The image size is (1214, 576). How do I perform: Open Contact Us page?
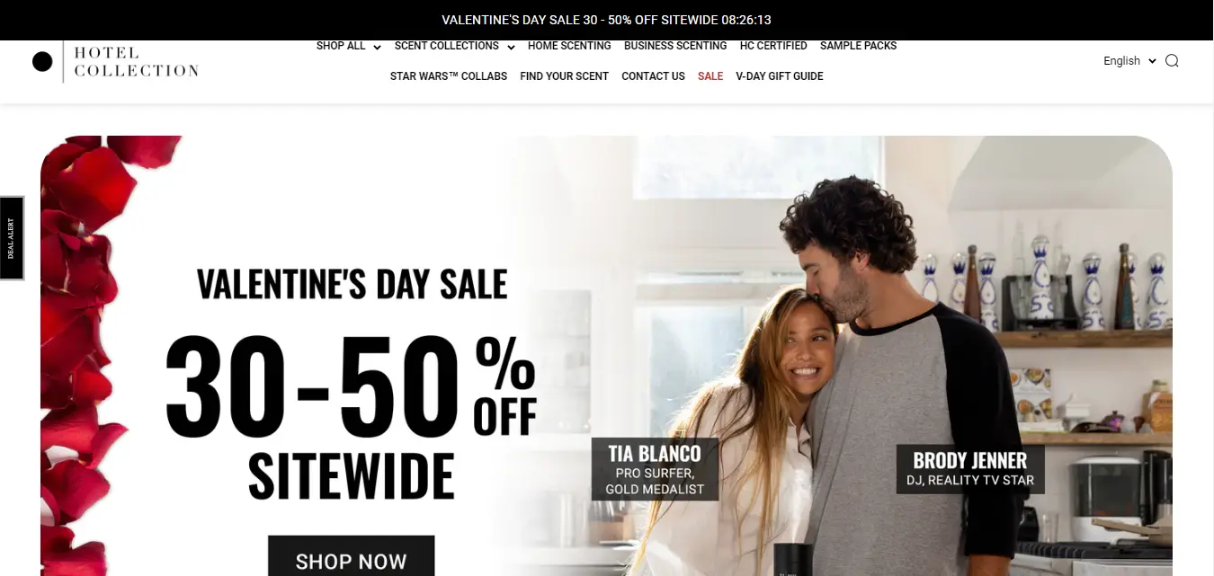[653, 76]
